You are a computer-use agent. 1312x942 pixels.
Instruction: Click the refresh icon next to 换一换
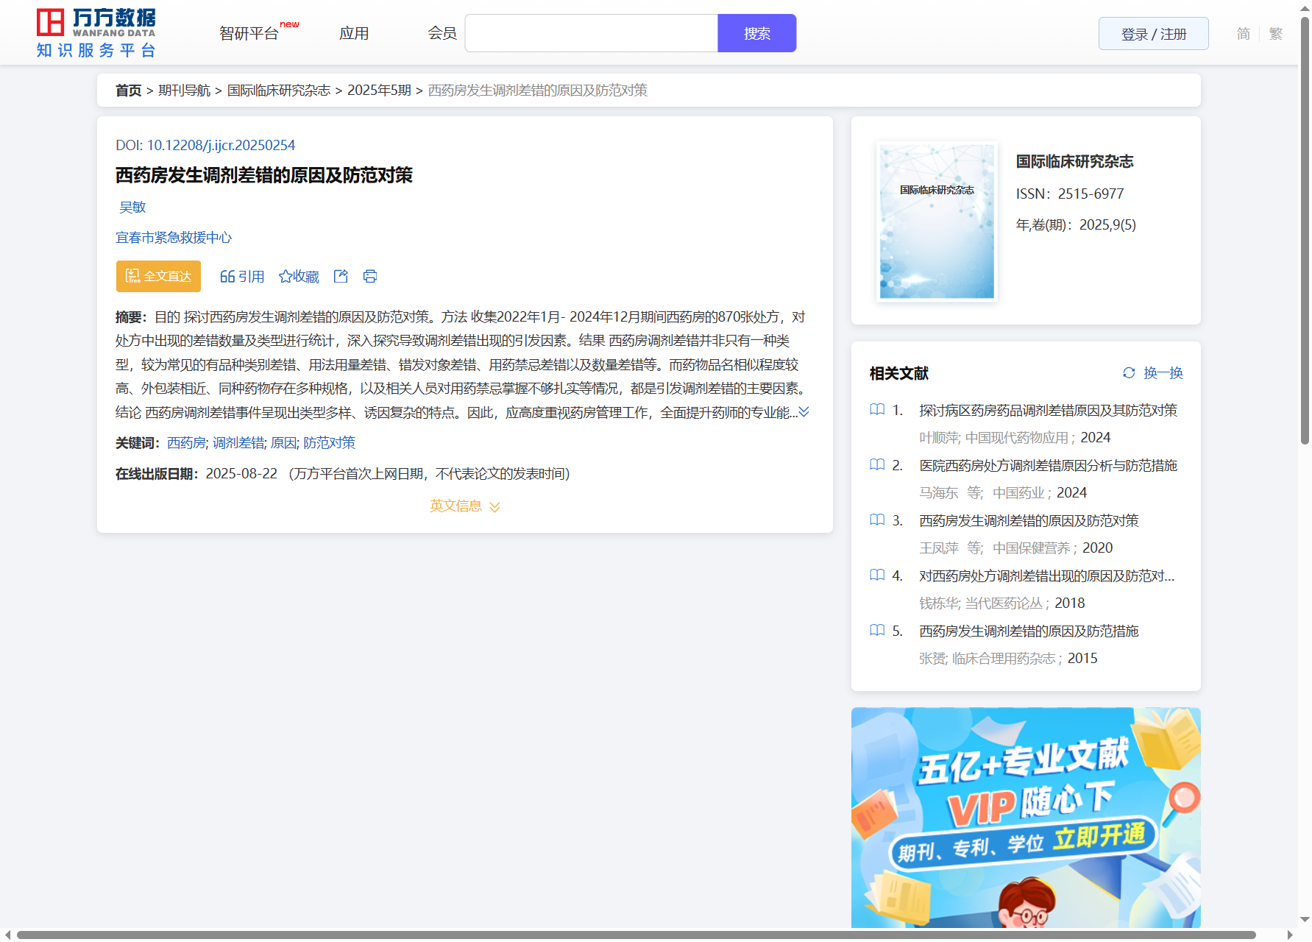click(1129, 373)
